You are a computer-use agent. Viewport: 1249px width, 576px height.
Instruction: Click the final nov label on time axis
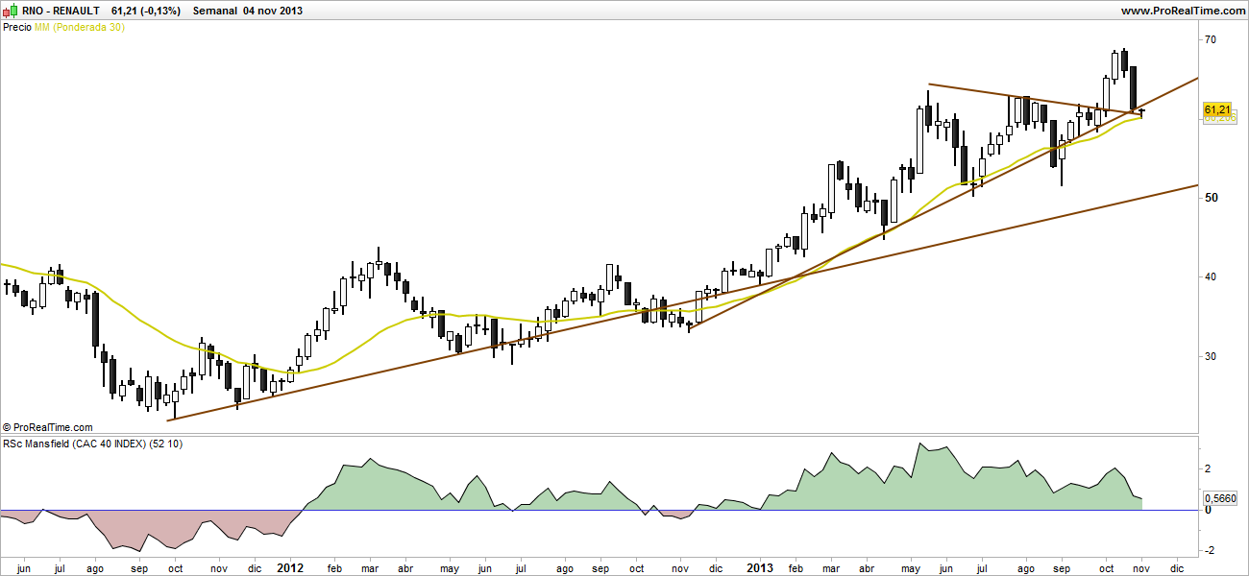pyautogui.click(x=1142, y=567)
